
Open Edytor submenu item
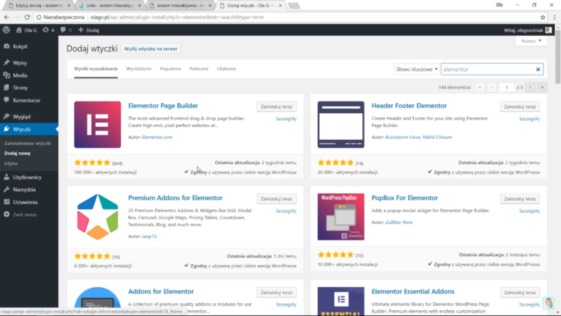point(11,163)
